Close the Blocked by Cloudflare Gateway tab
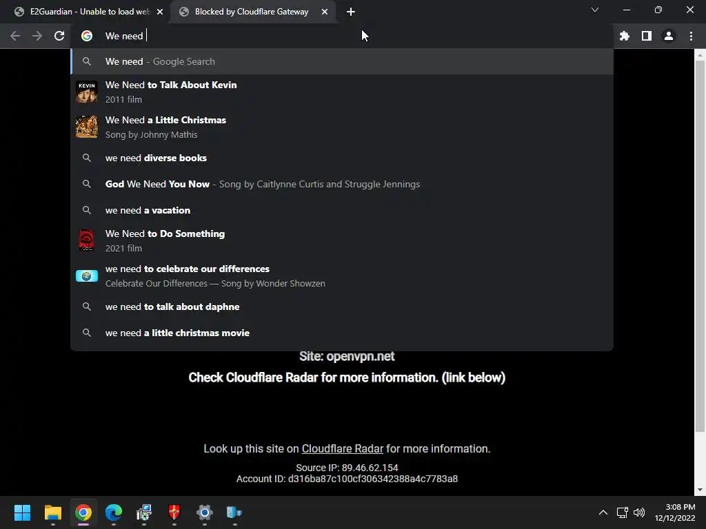706x529 pixels. pyautogui.click(x=325, y=12)
